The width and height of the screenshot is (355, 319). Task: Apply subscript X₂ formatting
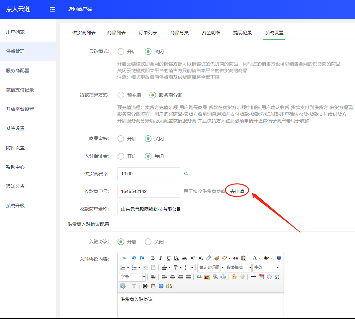coord(201,258)
